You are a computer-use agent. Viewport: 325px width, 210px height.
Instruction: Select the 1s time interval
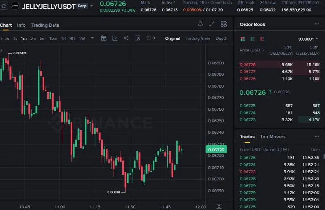point(15,39)
